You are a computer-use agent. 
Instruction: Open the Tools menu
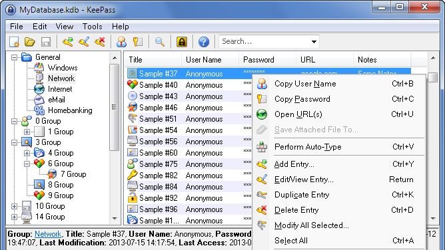pyautogui.click(x=92, y=27)
